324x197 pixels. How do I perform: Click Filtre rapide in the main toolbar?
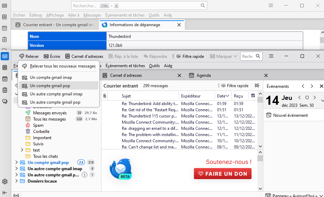point(190,56)
